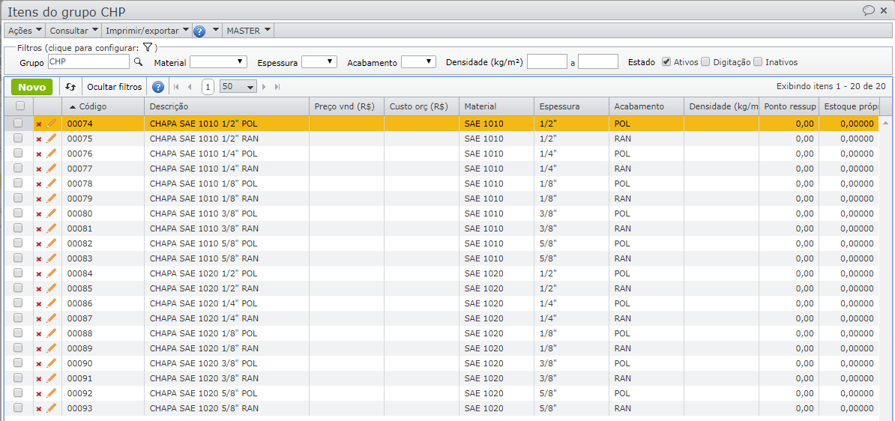This screenshot has height=421, width=895.
Task: Open the comment bubble icon
Action: [869, 10]
